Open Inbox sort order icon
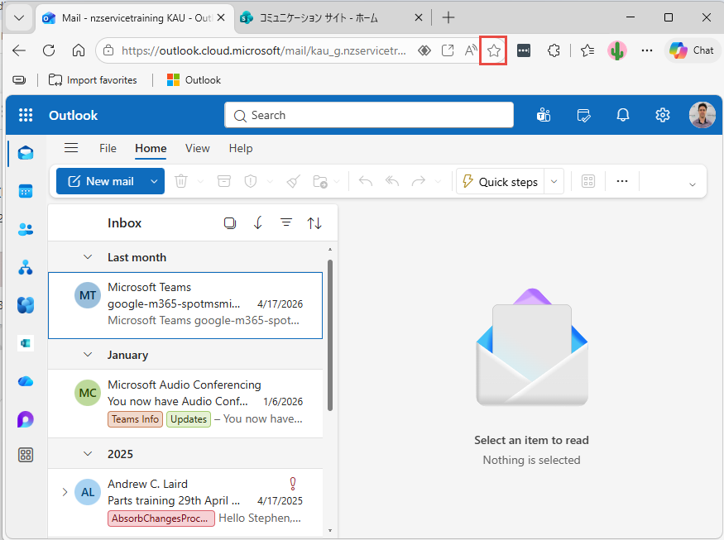Screen dimensions: 724x540 (314, 223)
